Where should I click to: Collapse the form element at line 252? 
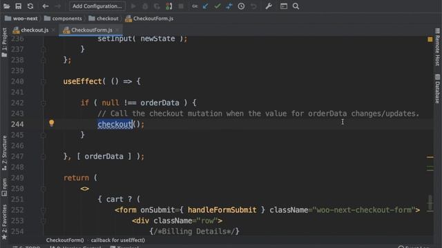(x=43, y=210)
